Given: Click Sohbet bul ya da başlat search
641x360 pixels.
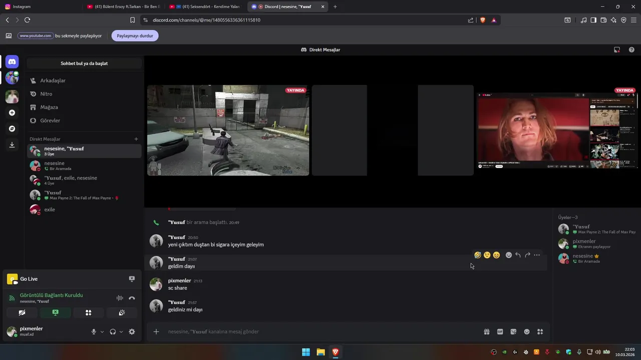Looking at the screenshot, I should point(84,63).
